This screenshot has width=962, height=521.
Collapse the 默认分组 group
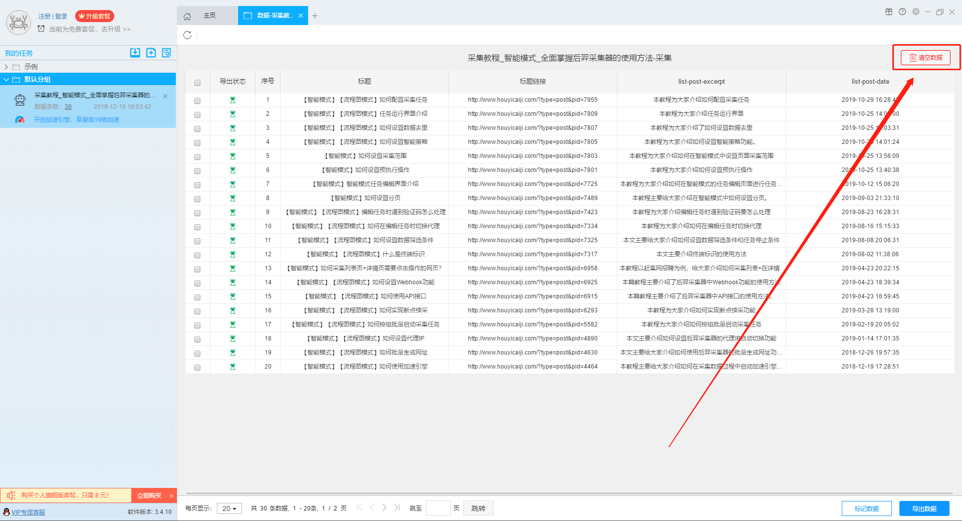[6, 79]
